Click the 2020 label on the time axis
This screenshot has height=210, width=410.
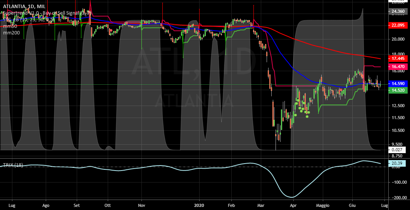point(199,205)
